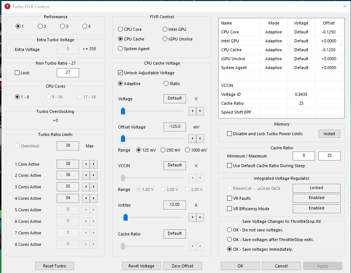
Task: Click the Zero Offset button
Action: click(183, 266)
